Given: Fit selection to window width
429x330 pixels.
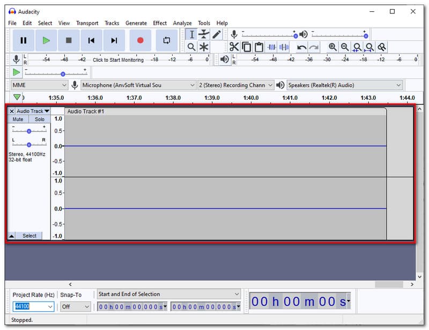Looking at the screenshot, I should pyautogui.click(x=357, y=47).
